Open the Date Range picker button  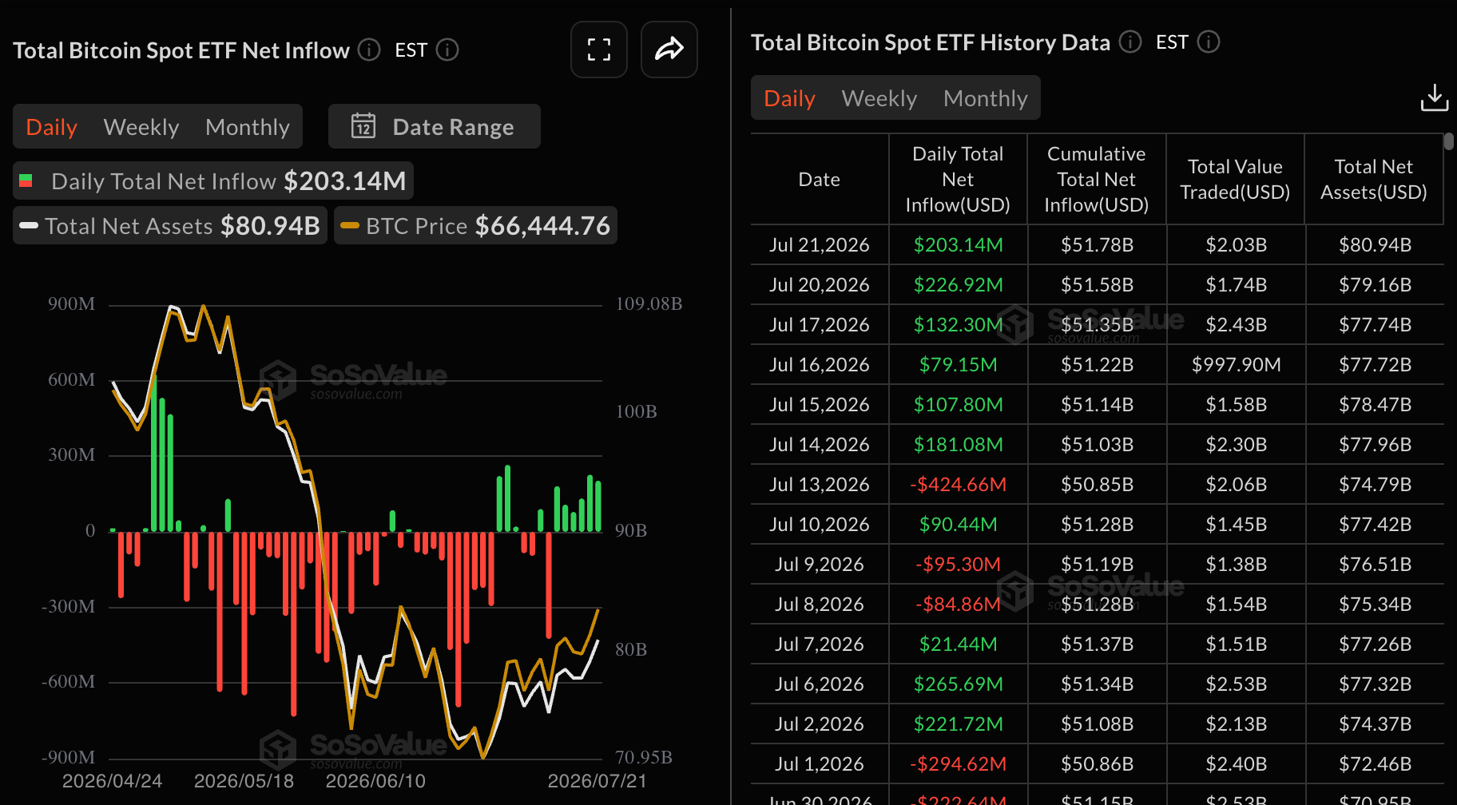[435, 126]
